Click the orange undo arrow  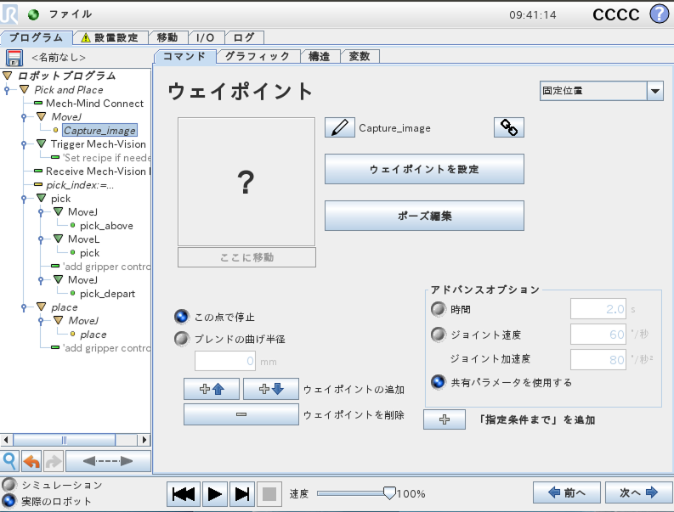tap(31, 461)
